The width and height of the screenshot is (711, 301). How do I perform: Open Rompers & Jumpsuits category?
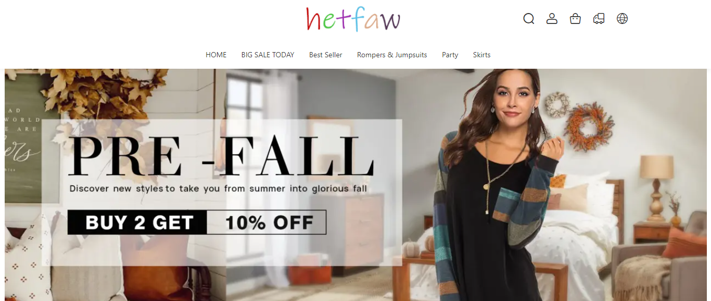(392, 55)
